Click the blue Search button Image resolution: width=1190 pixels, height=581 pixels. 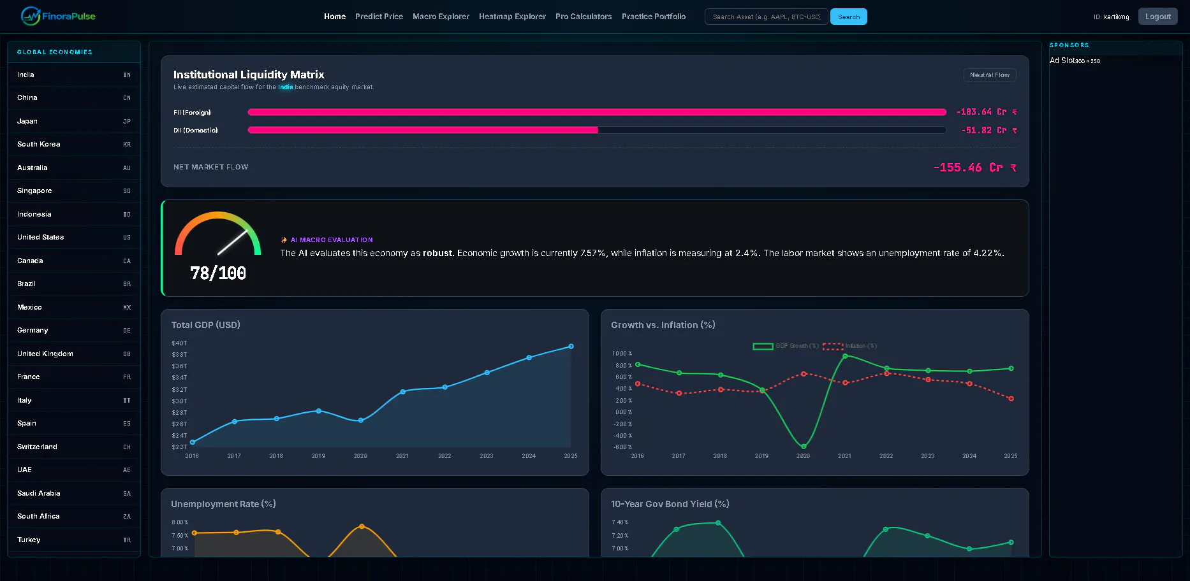[x=849, y=17]
